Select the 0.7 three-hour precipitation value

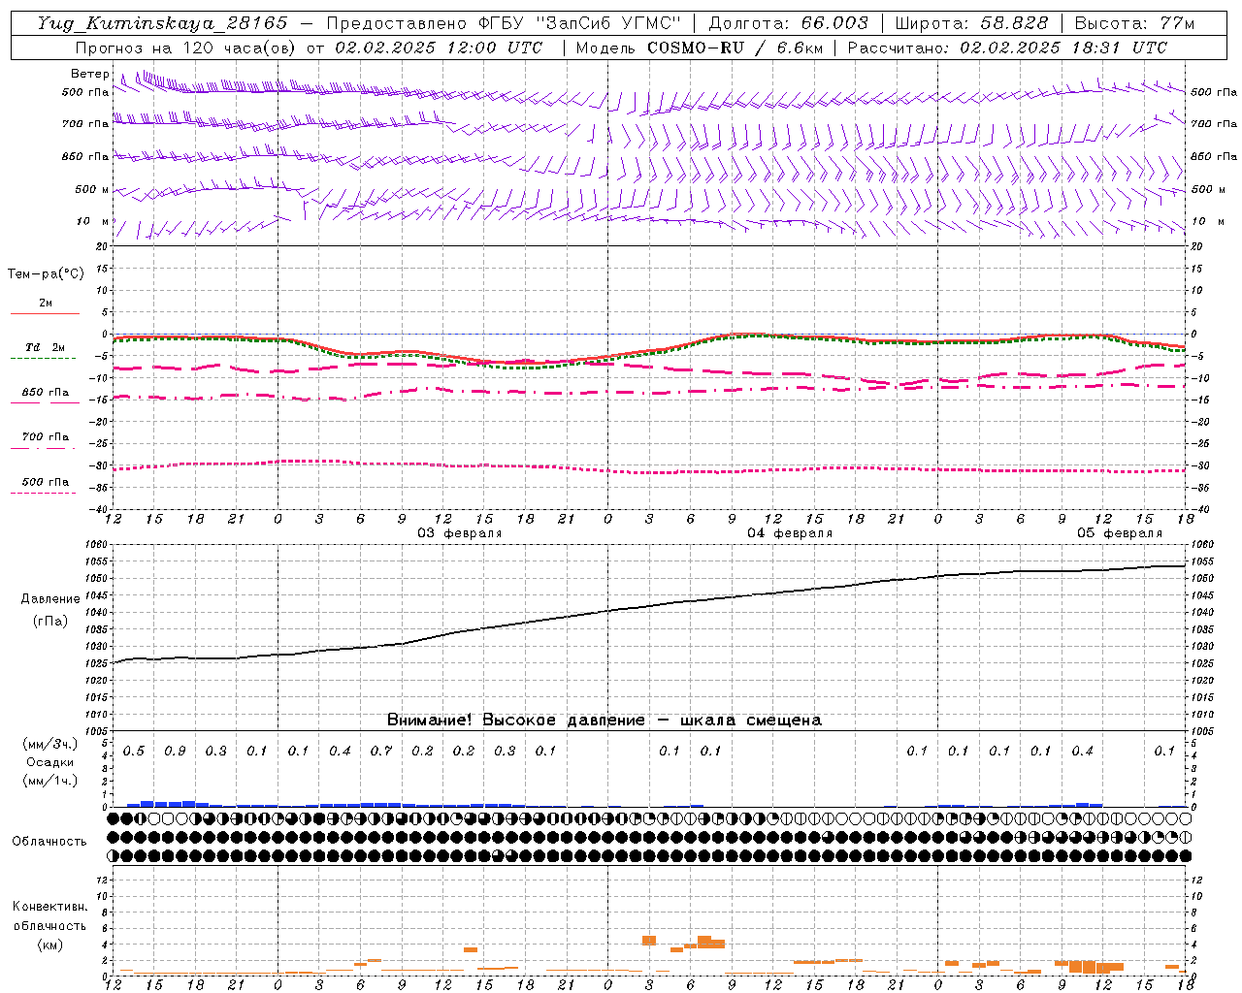(381, 752)
